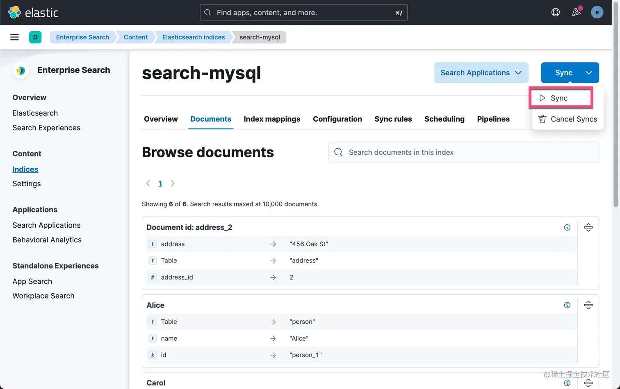Open the user avatar e menu
This screenshot has height=389, width=620.
(x=597, y=12)
